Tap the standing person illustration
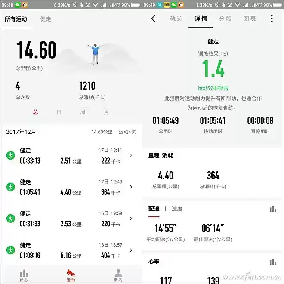284x284 pixels. [95, 54]
